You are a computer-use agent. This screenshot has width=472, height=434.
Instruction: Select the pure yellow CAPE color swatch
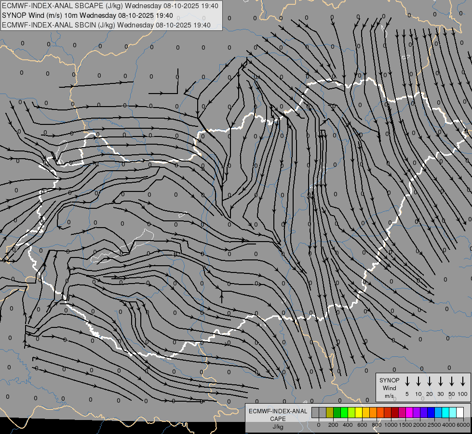(359, 412)
